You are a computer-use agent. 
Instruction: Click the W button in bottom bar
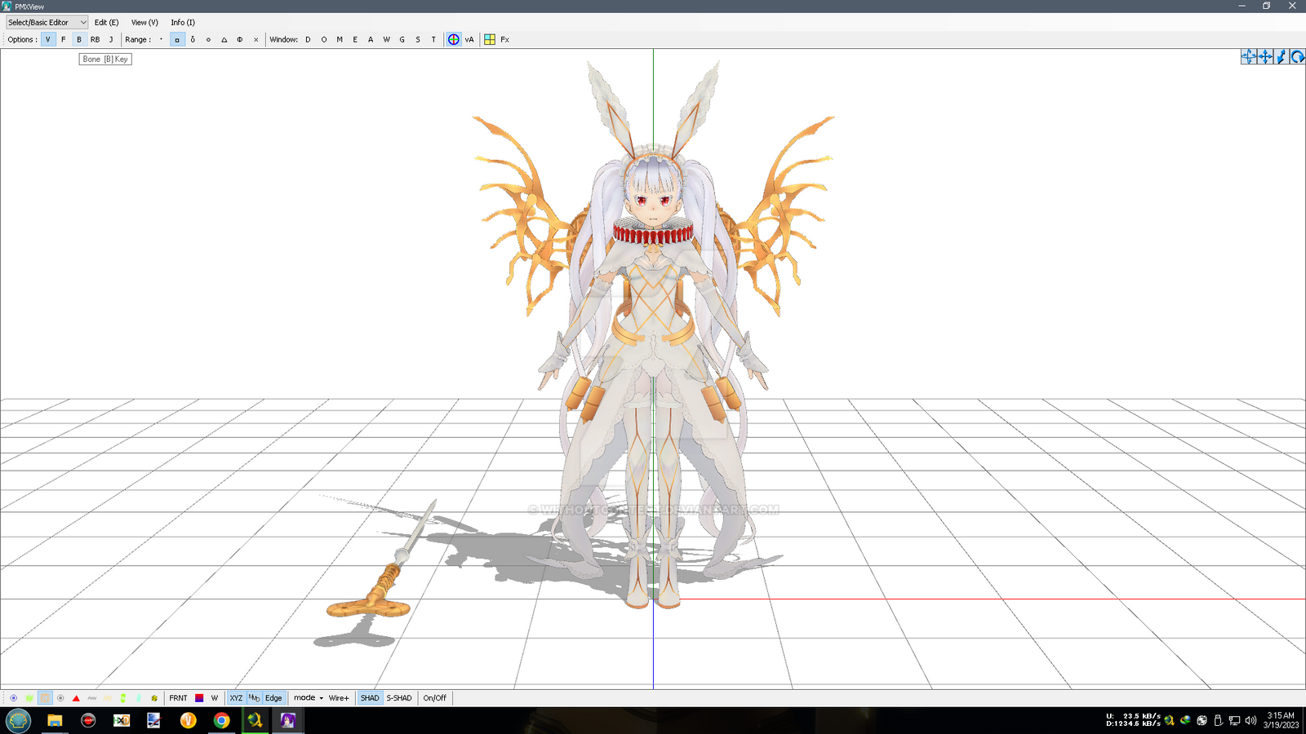click(x=215, y=698)
